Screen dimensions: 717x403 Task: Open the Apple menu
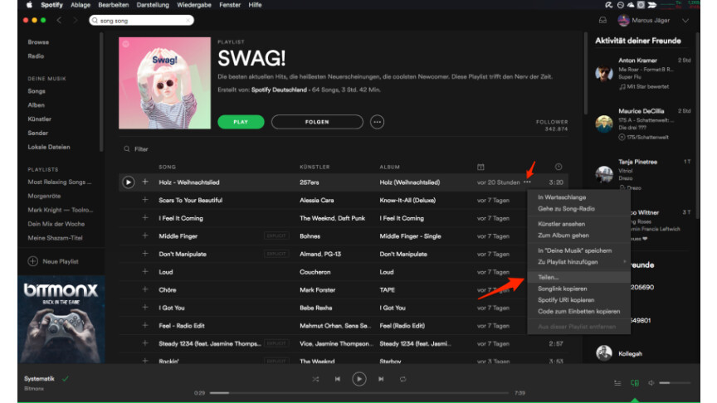[29, 5]
